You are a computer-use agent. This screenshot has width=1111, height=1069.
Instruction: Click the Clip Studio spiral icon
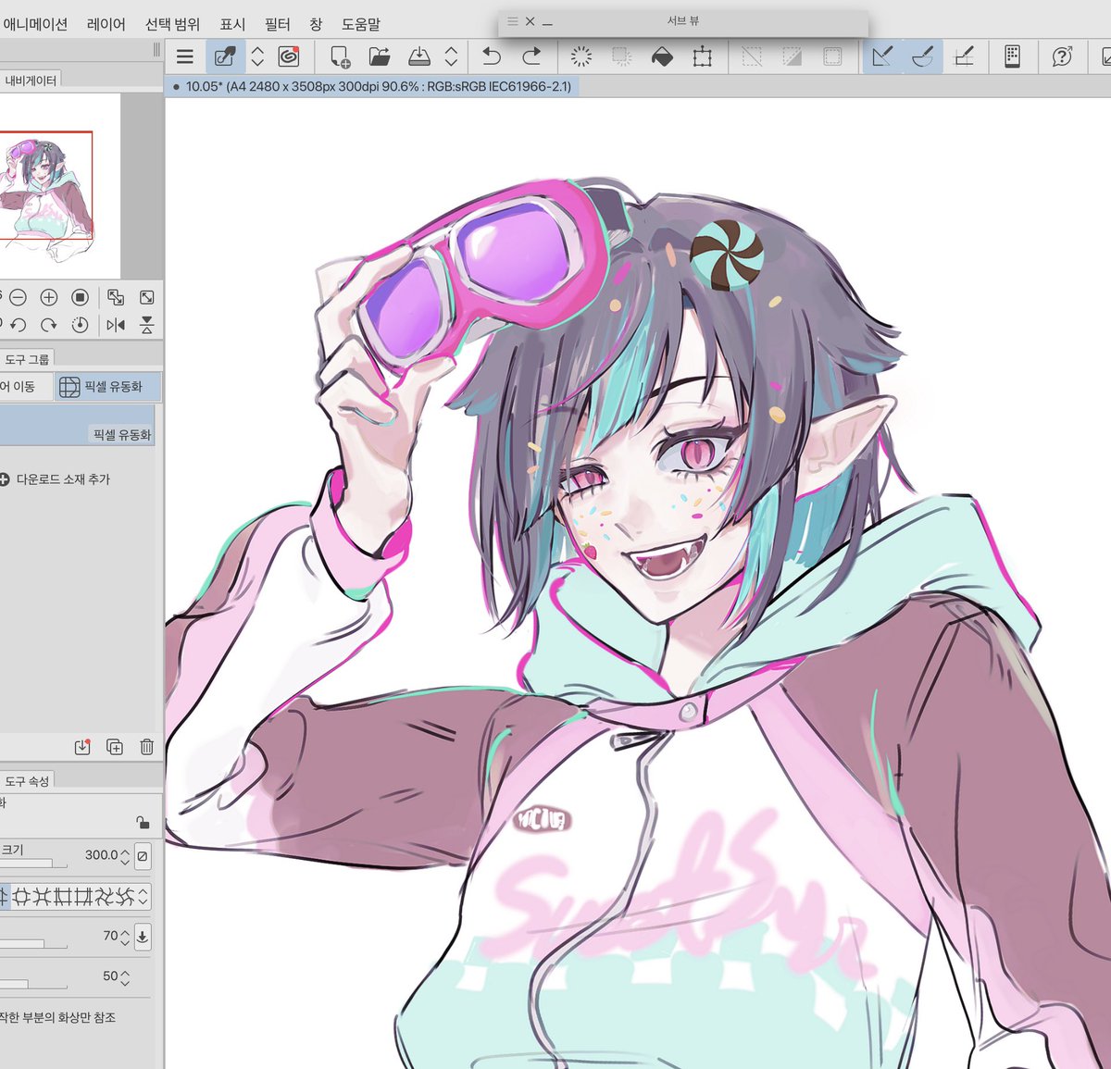289,56
